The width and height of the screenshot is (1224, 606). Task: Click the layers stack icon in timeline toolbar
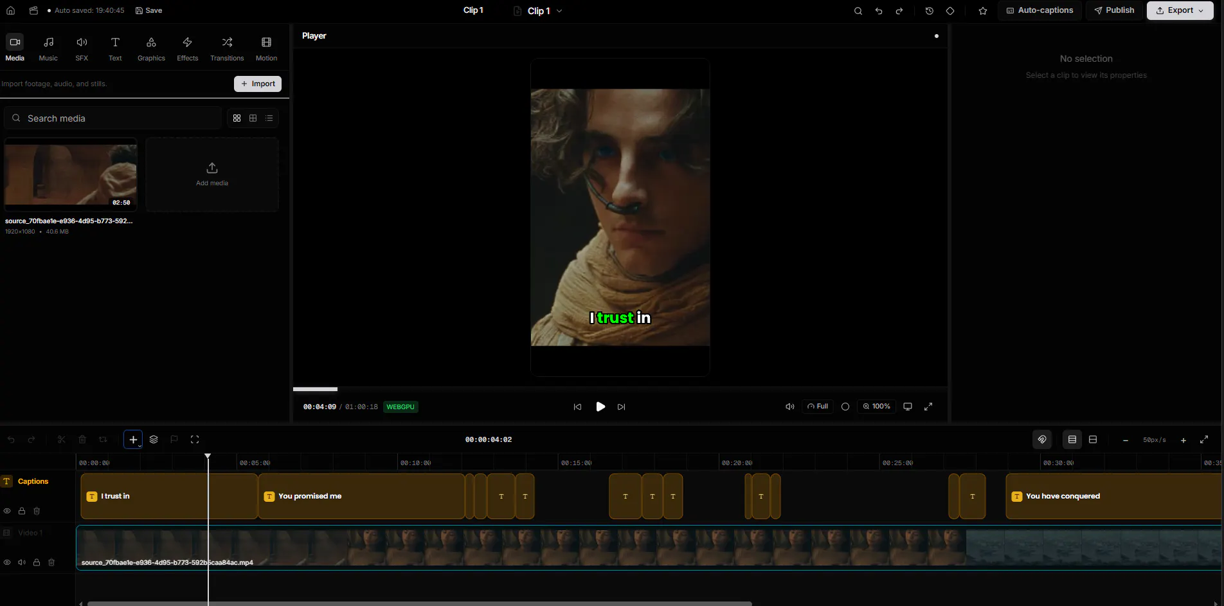pos(154,439)
